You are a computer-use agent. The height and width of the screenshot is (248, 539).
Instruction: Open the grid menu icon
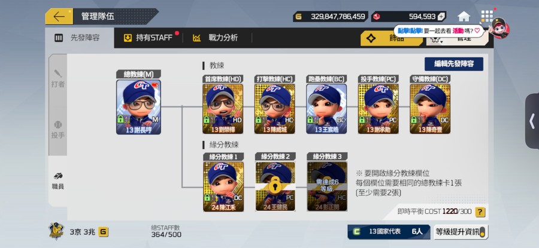pyautogui.click(x=487, y=16)
